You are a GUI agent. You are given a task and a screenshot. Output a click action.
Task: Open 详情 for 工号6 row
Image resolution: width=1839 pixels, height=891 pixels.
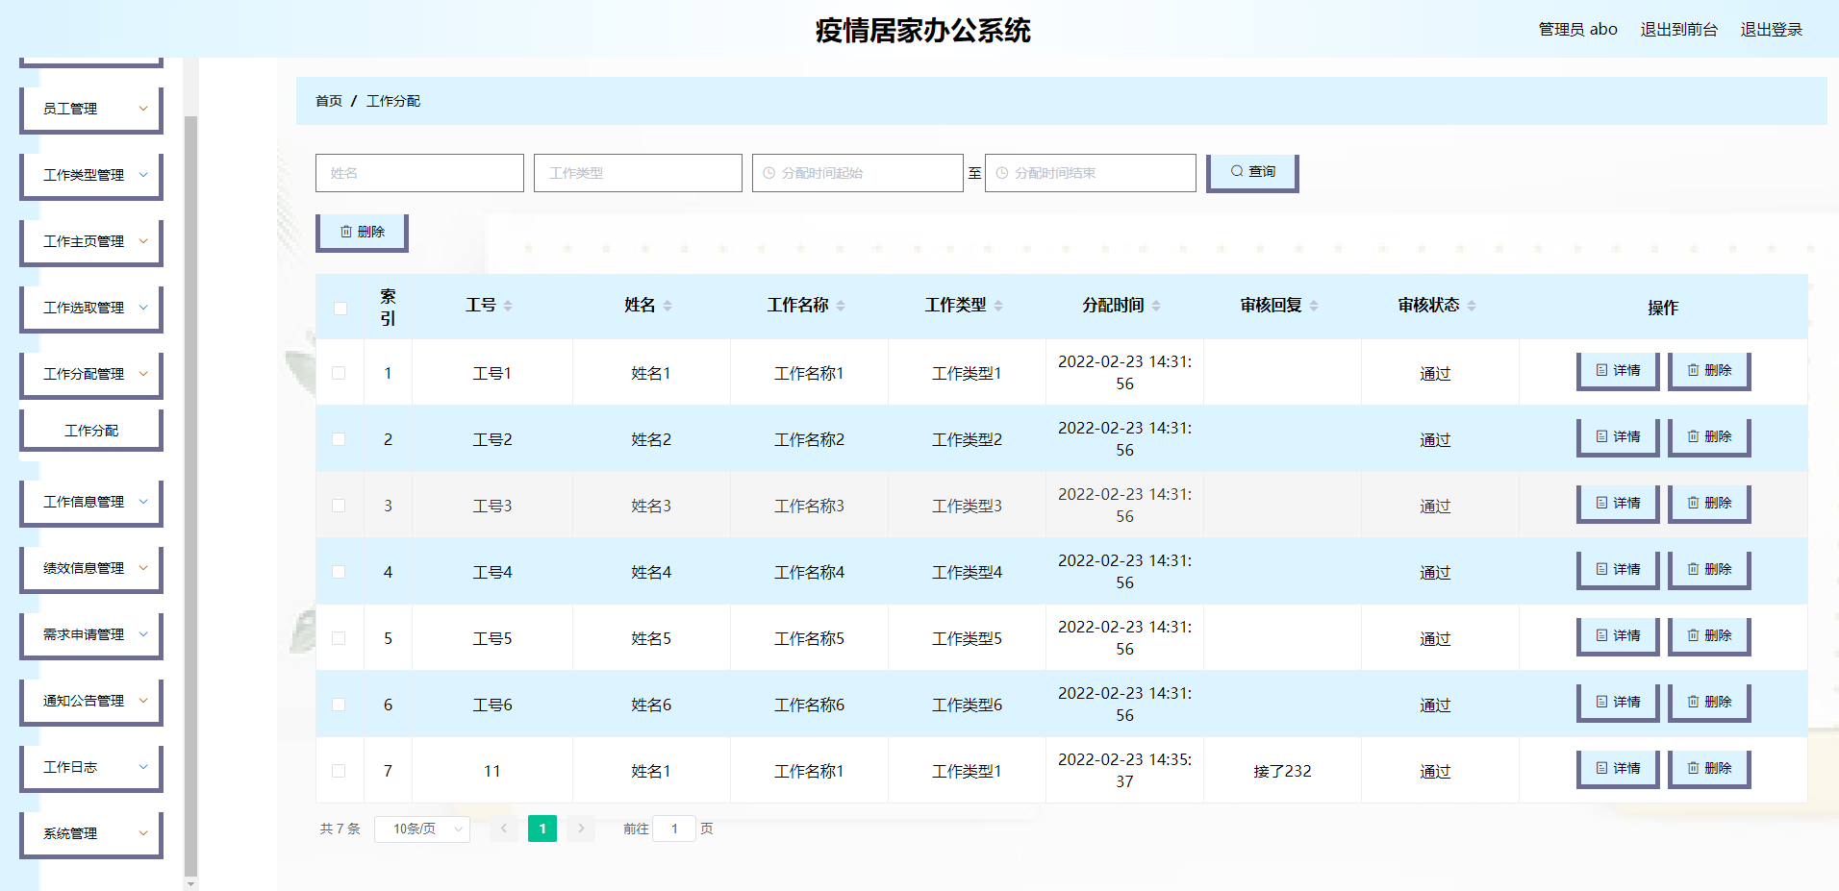[x=1618, y=703]
